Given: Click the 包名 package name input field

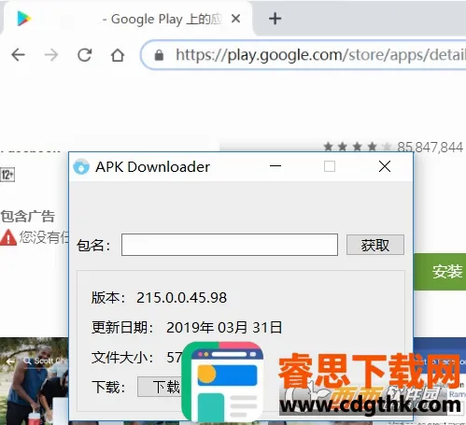Looking at the screenshot, I should (x=230, y=245).
